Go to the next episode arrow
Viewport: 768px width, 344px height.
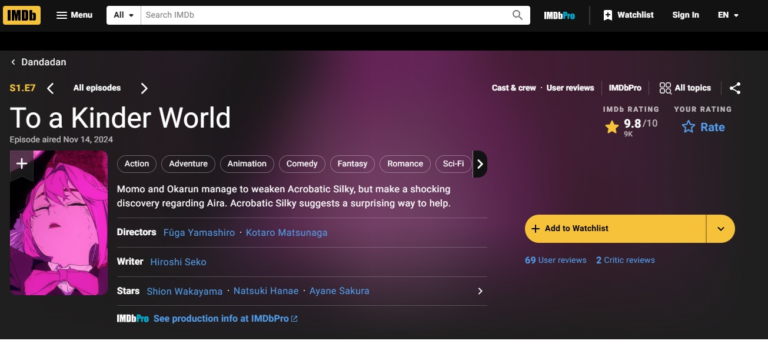click(144, 88)
